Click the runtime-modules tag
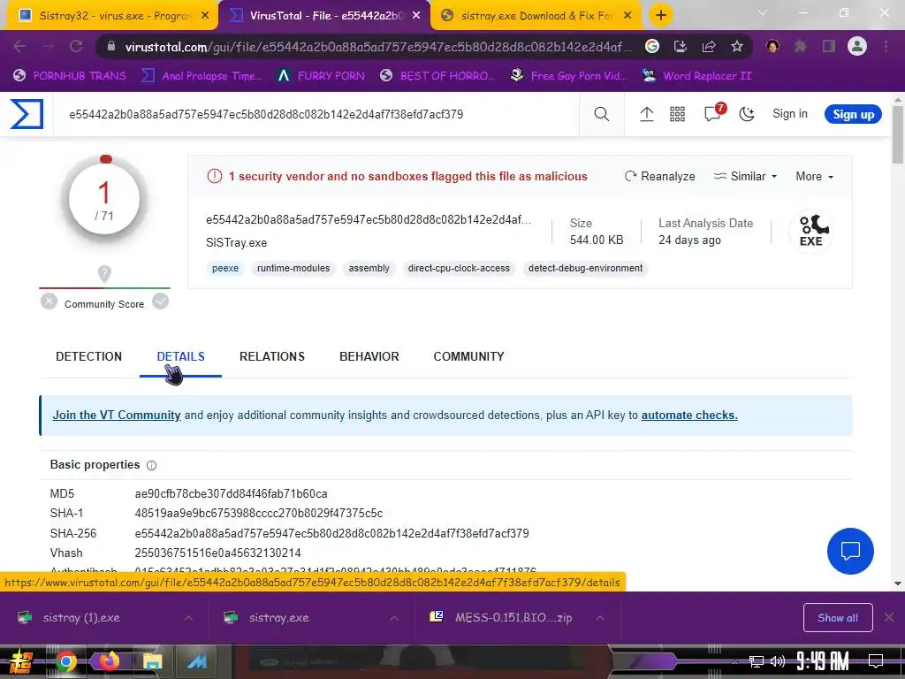The image size is (905, 679). coord(293,269)
